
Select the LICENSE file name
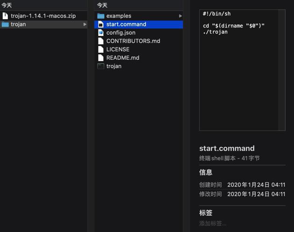point(118,49)
